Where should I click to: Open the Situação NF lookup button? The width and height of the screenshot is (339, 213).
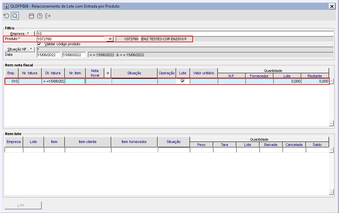(20, 49)
